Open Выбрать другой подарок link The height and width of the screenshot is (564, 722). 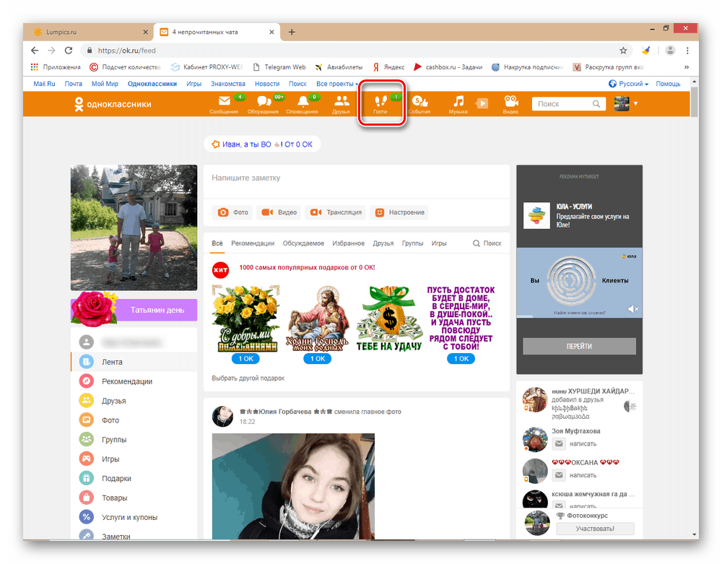tap(248, 378)
